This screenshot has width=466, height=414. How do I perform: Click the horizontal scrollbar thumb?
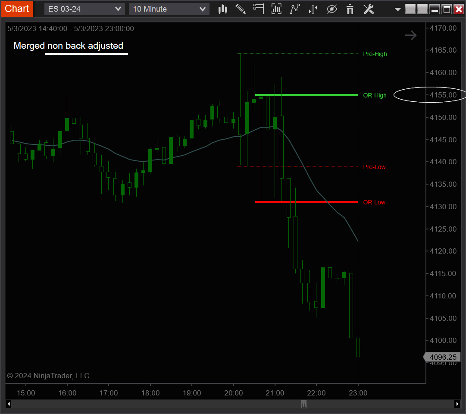click(304, 404)
